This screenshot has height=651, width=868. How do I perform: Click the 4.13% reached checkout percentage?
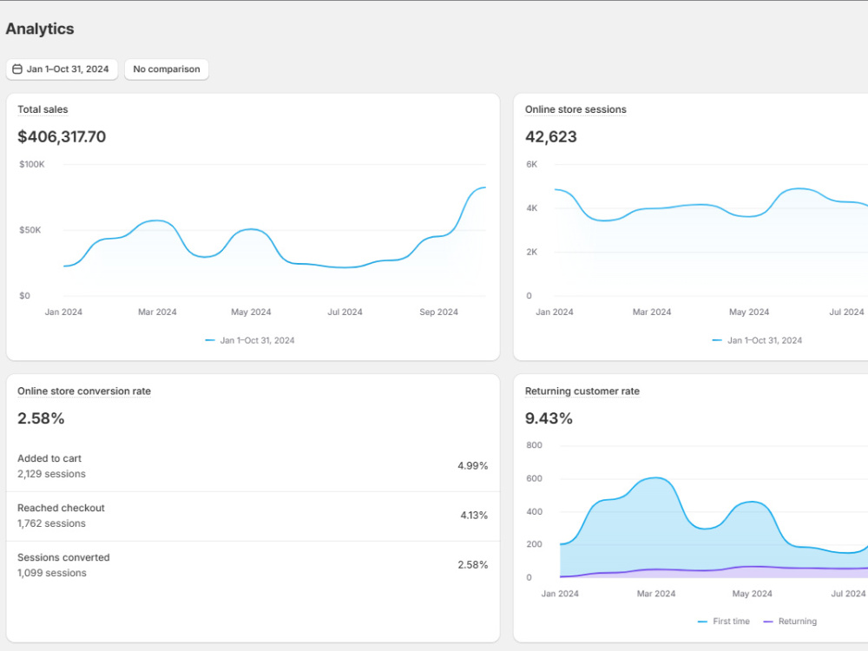[475, 516]
